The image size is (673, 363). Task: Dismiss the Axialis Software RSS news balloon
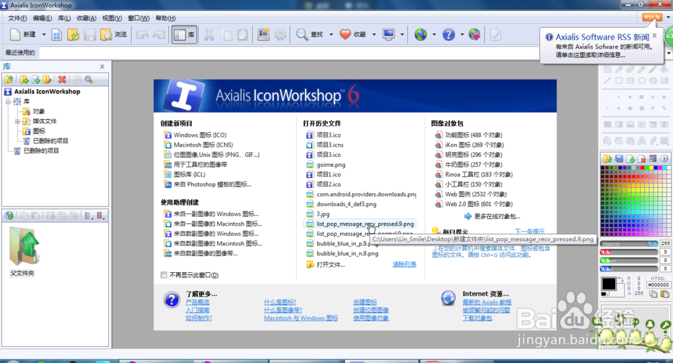tap(654, 36)
